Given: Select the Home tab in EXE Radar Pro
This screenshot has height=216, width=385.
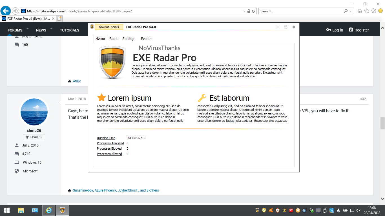Looking at the screenshot, I should point(100,39).
